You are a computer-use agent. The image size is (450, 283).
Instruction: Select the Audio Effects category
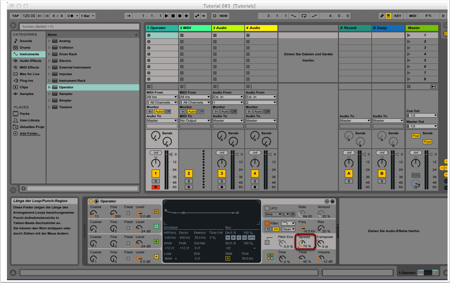click(x=30, y=61)
